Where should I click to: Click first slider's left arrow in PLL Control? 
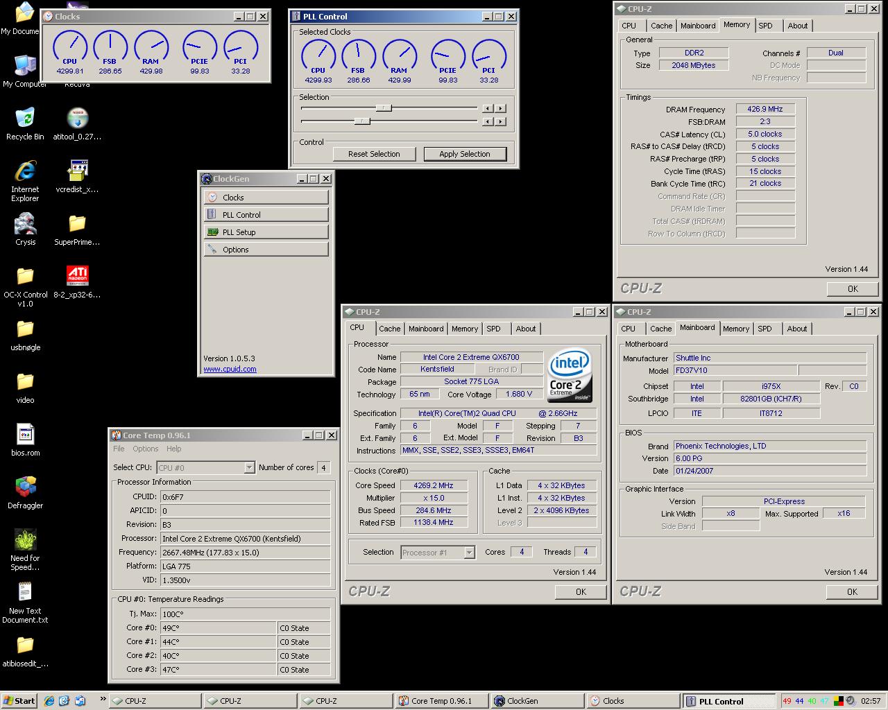488,108
